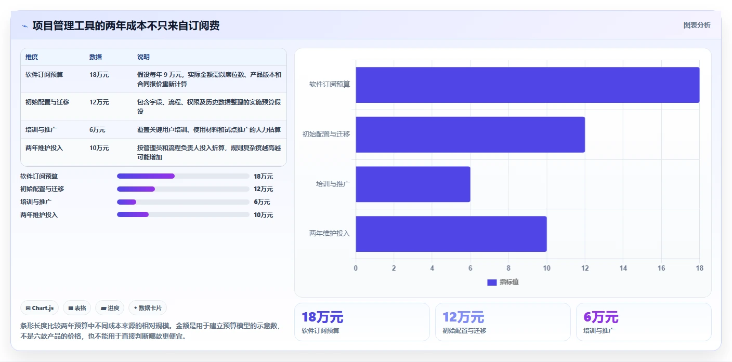Click the footnote paragraph starting 条形长度比较
Viewport: 732px width, 362px height.
click(152, 331)
